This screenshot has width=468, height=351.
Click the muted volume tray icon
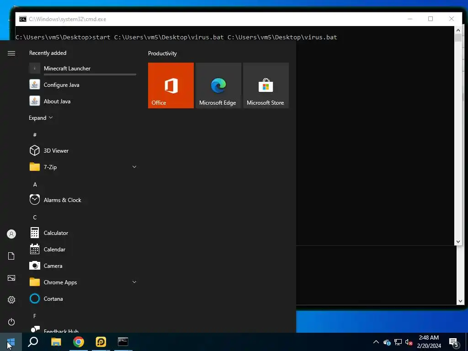[x=409, y=342]
